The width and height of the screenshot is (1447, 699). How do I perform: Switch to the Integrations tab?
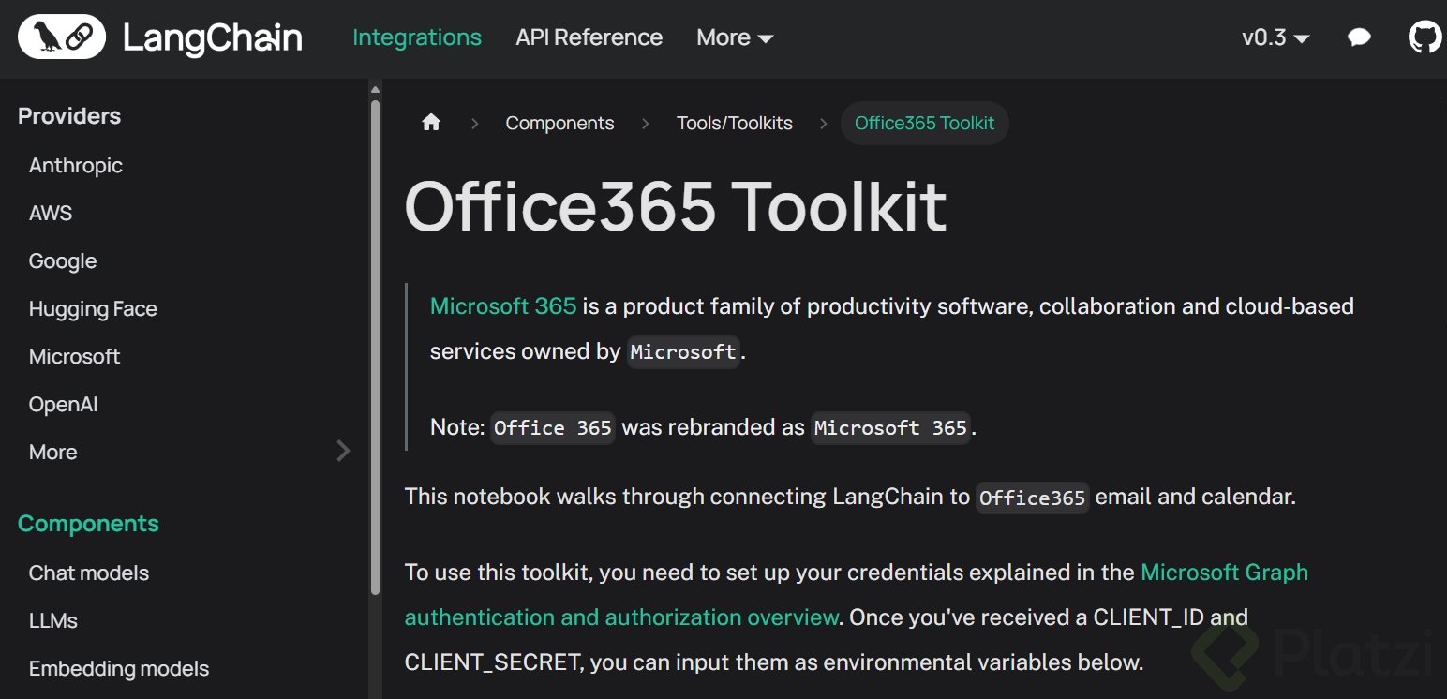pos(417,37)
